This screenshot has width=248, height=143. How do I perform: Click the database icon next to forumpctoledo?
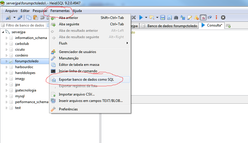11,61
